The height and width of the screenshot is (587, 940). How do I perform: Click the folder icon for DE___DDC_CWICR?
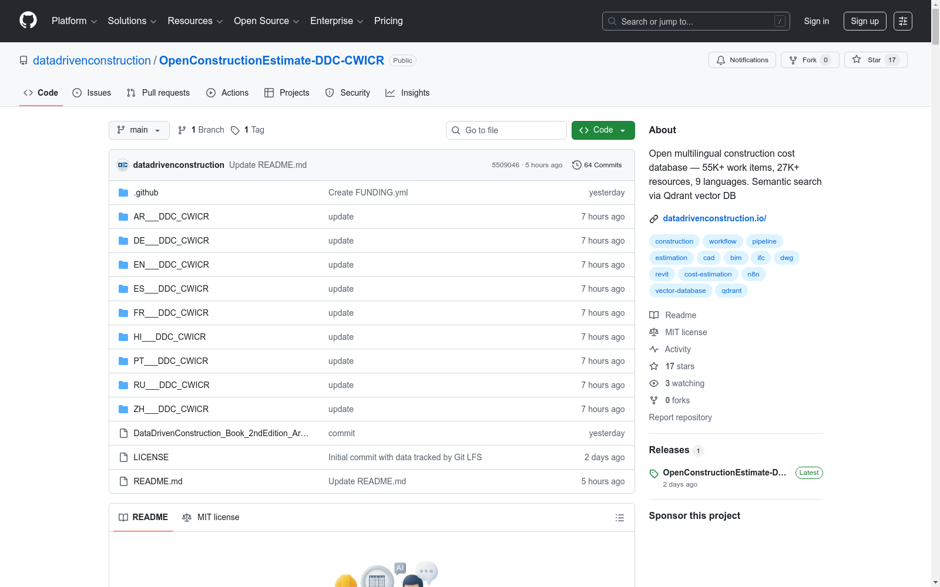click(x=123, y=241)
